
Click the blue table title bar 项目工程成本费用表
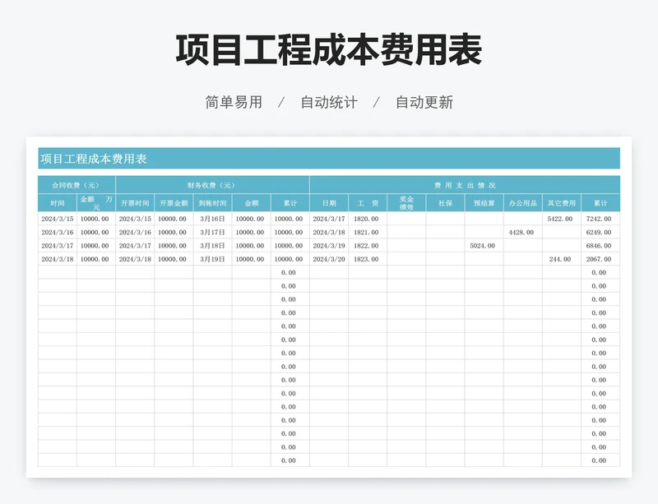tap(329, 158)
